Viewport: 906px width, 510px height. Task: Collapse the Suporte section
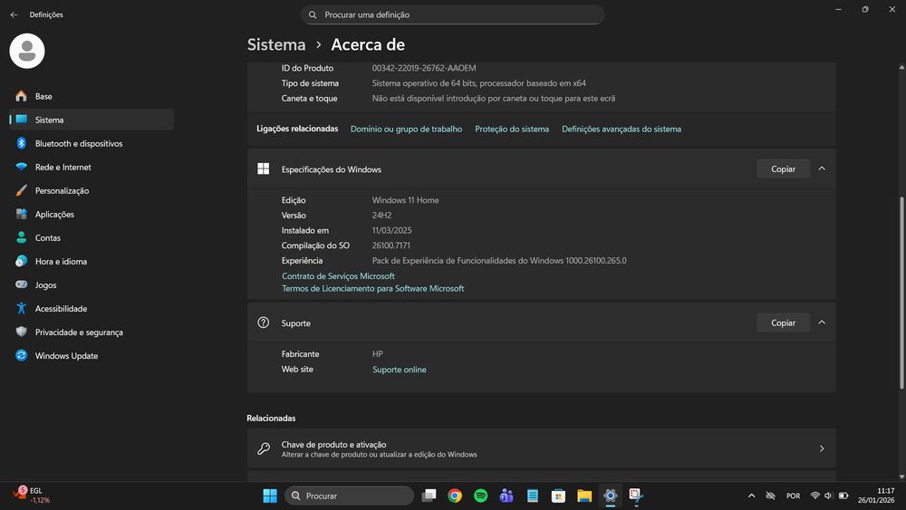[822, 322]
